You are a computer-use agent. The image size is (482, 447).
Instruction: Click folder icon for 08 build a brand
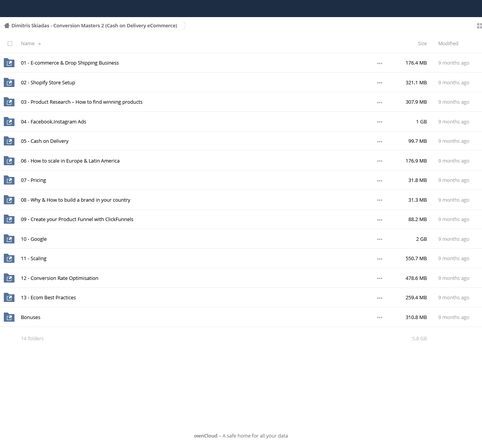9,200
